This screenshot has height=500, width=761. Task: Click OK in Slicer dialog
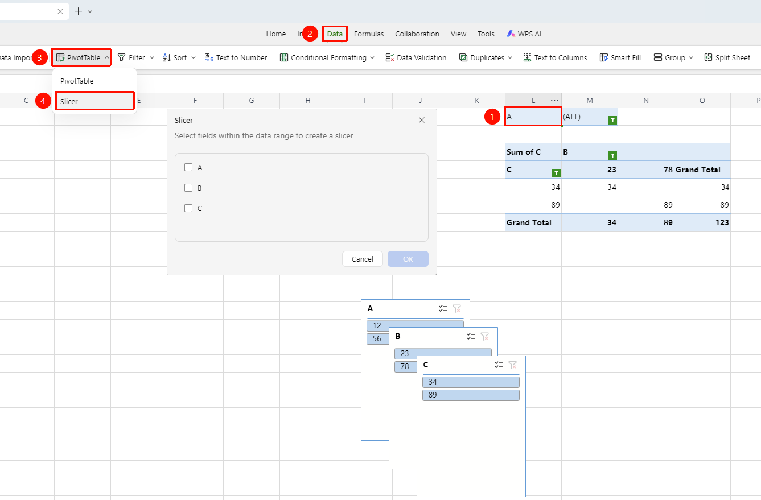point(408,259)
